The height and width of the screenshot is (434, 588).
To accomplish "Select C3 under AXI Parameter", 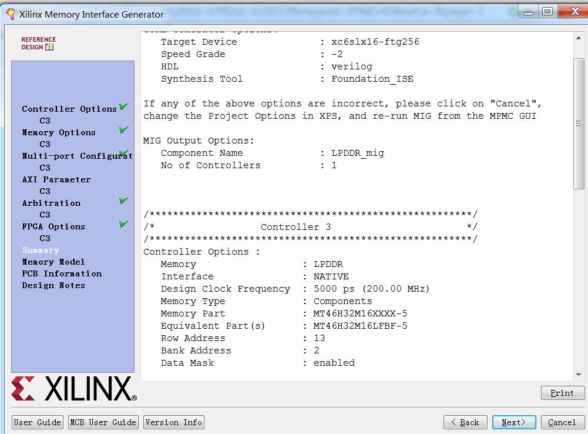I will [x=45, y=191].
